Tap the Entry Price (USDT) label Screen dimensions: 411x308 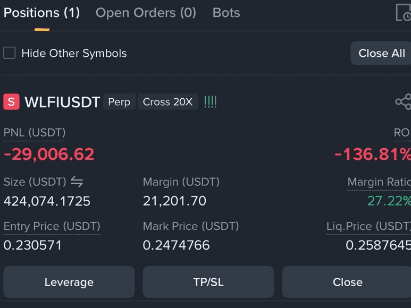[52, 226]
